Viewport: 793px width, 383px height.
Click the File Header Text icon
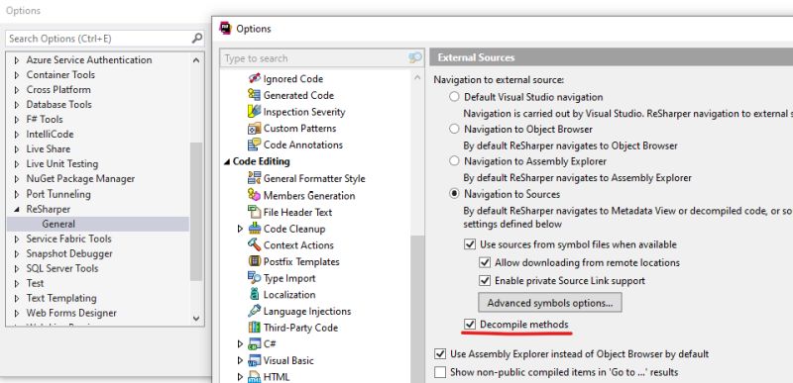(x=255, y=212)
